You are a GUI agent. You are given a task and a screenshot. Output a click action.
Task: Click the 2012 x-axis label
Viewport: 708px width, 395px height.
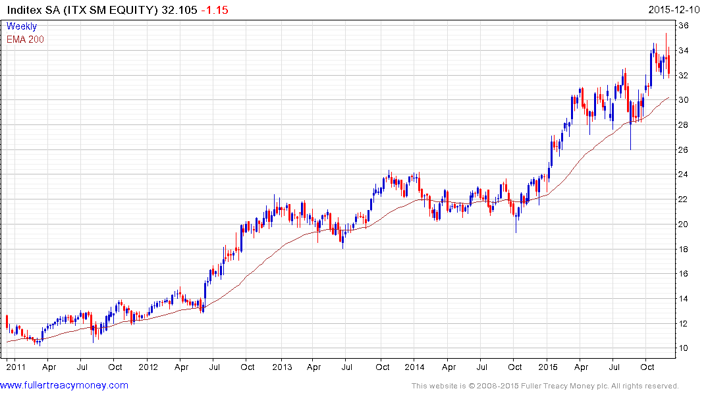click(148, 367)
